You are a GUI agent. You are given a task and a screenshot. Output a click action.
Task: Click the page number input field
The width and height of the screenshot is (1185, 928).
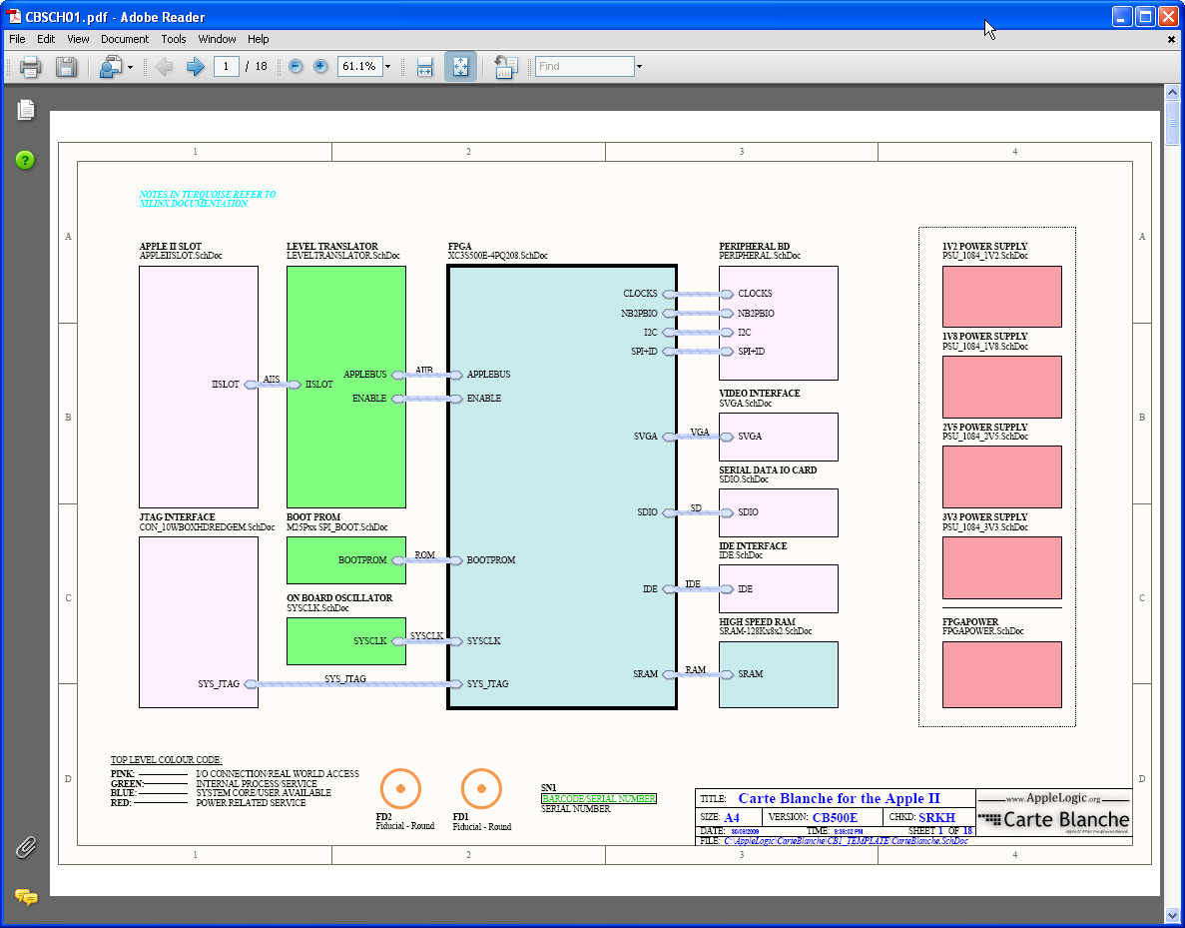pos(226,67)
